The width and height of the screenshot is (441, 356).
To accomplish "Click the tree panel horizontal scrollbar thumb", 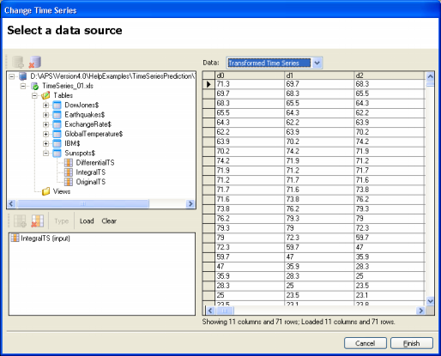I will (x=82, y=203).
